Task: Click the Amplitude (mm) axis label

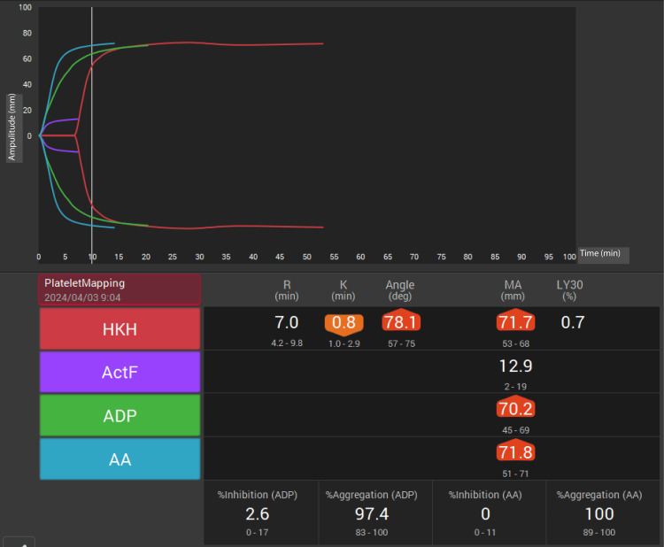Action: [x=12, y=127]
